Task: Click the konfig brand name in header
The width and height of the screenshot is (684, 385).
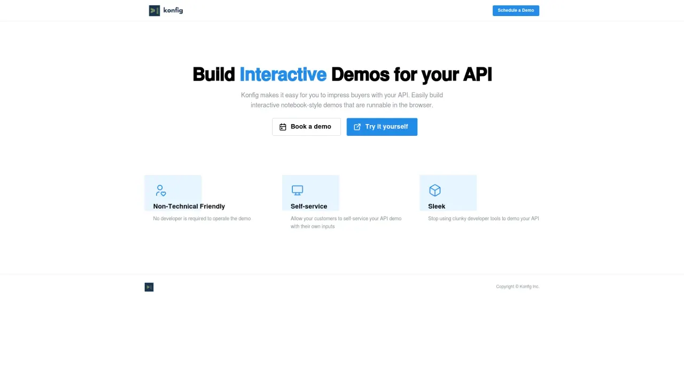Action: tap(173, 10)
